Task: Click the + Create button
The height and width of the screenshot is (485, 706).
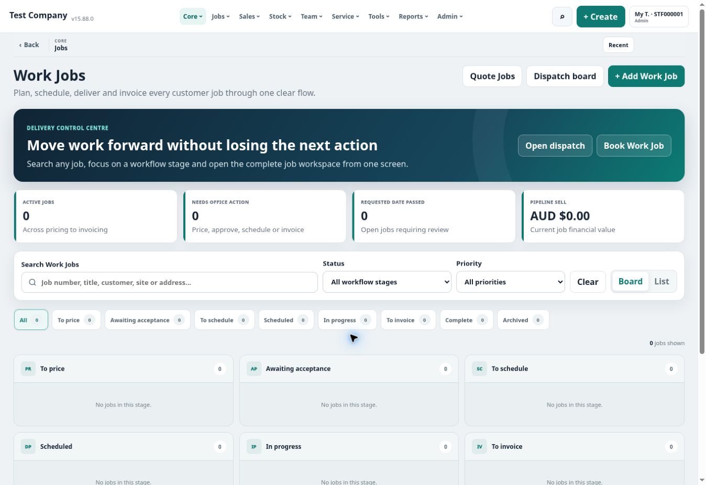Action: coord(601,17)
